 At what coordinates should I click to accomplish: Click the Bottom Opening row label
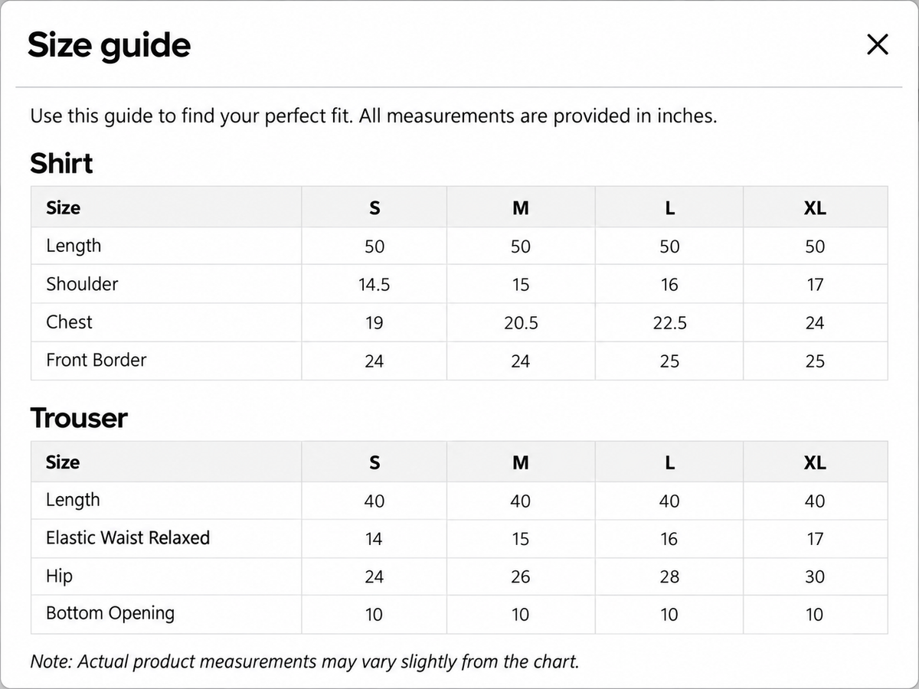pyautogui.click(x=110, y=613)
